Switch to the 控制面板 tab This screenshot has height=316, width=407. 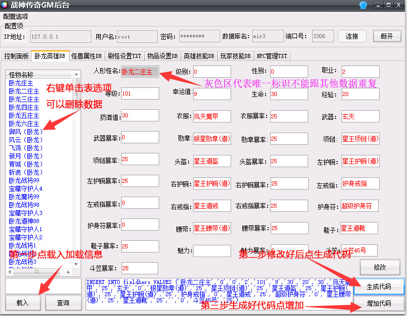click(x=16, y=56)
